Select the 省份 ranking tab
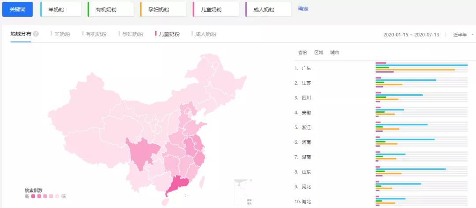The width and height of the screenshot is (476, 208). tap(302, 53)
